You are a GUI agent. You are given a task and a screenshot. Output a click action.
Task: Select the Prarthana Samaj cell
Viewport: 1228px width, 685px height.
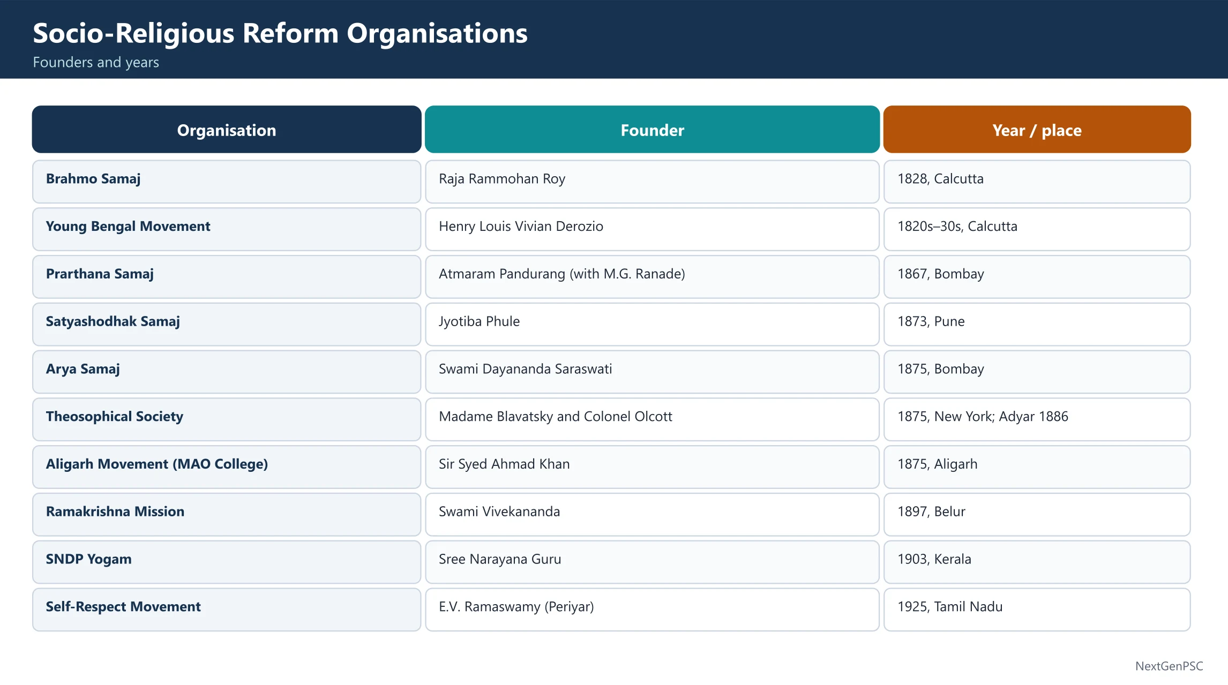coord(227,277)
